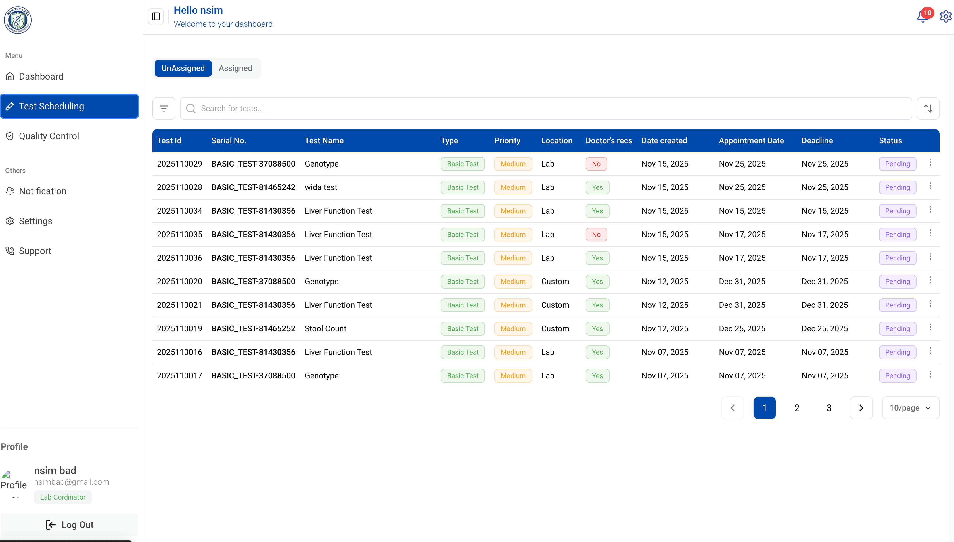Expand the 10/page size dropdown

click(x=910, y=408)
